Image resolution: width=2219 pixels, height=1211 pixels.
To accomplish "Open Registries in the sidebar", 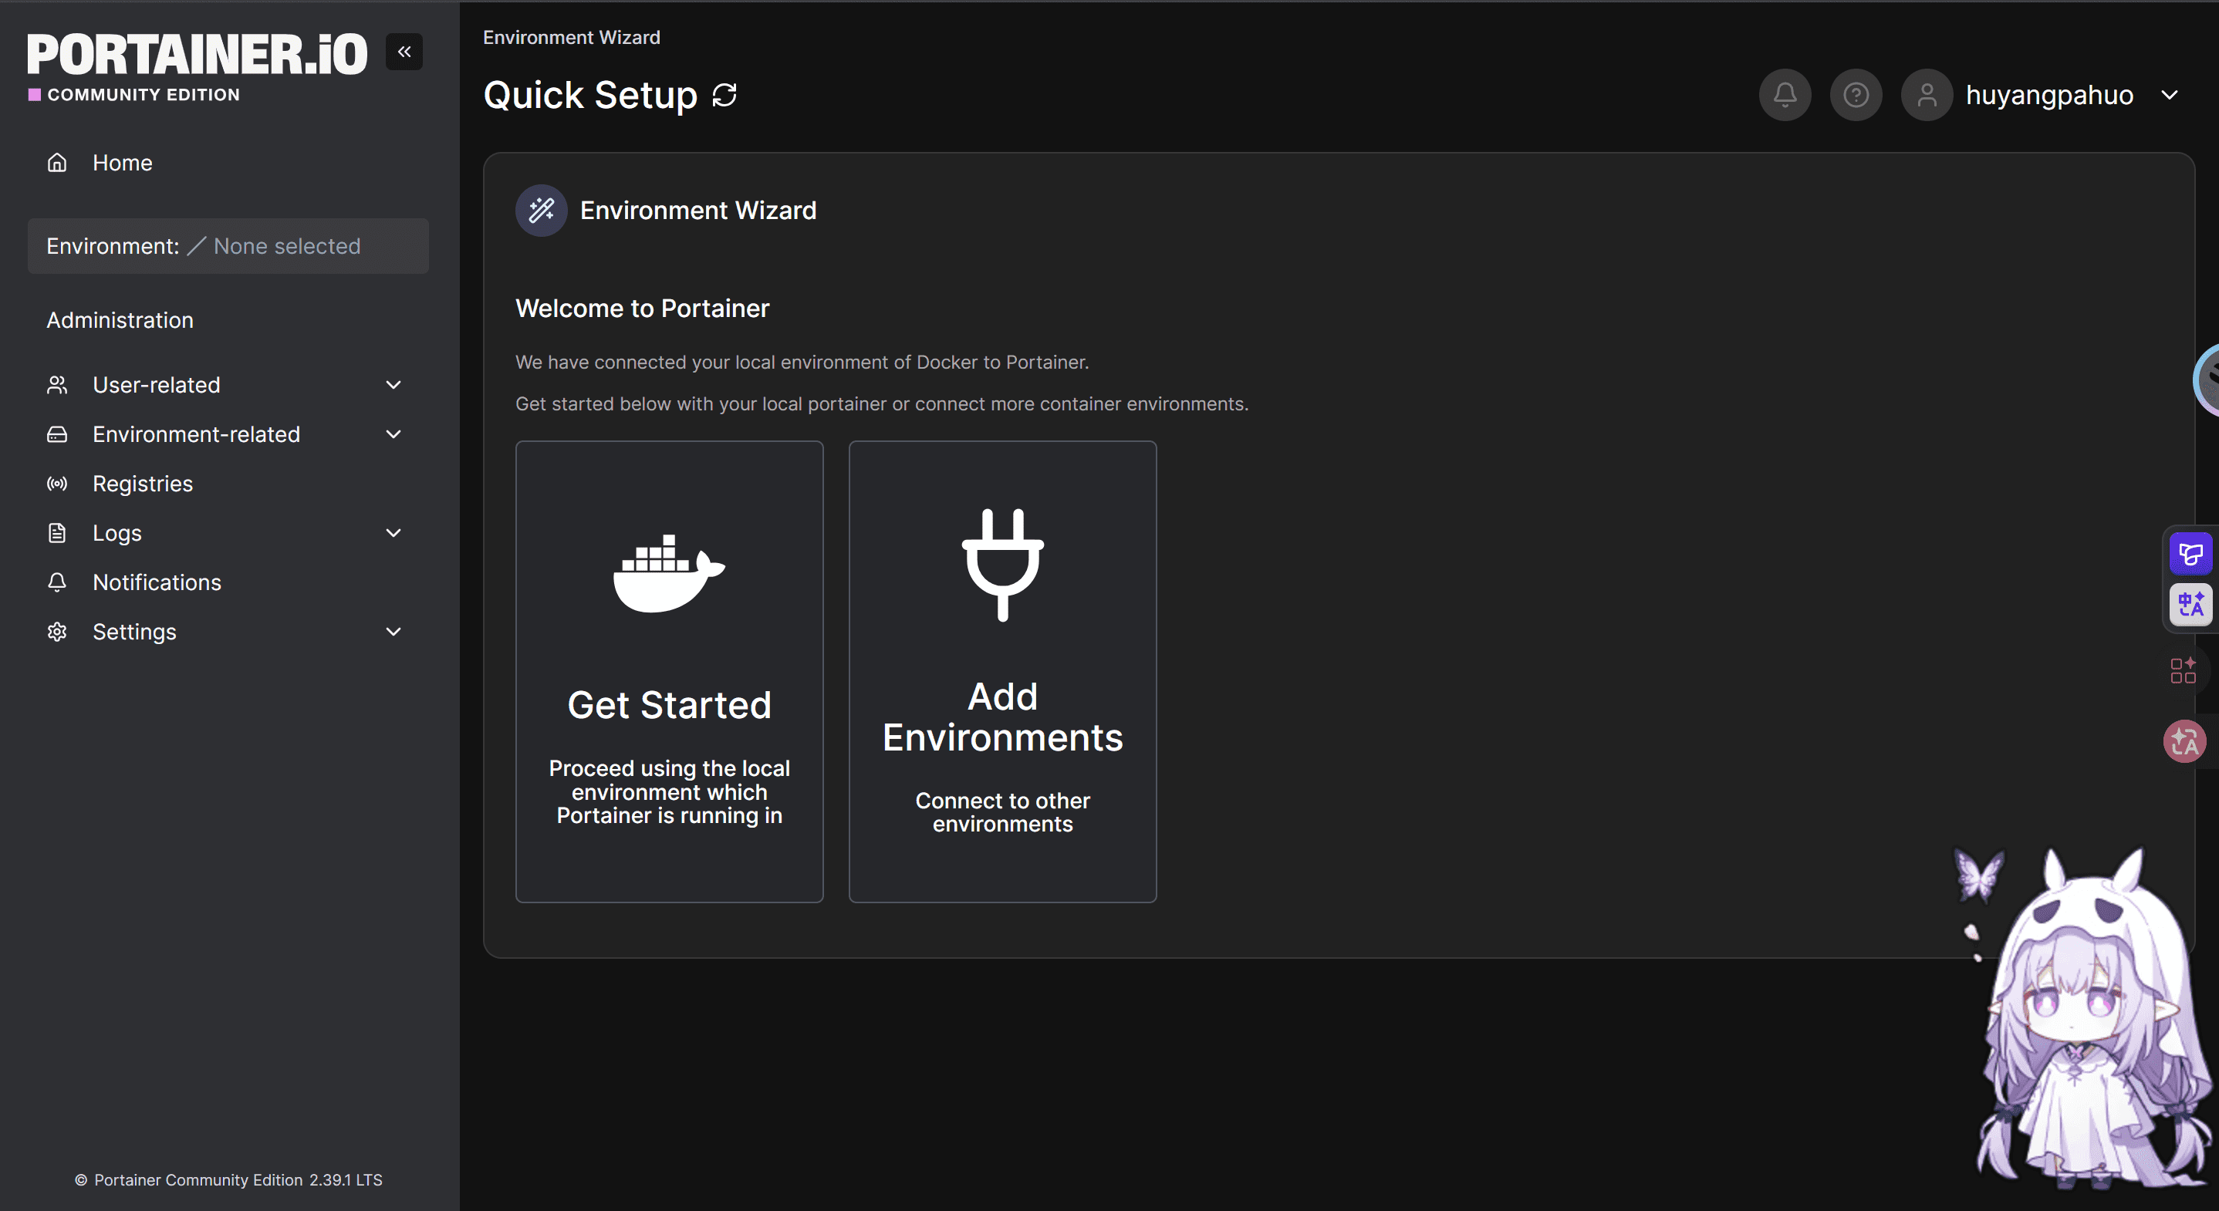I will pyautogui.click(x=143, y=484).
